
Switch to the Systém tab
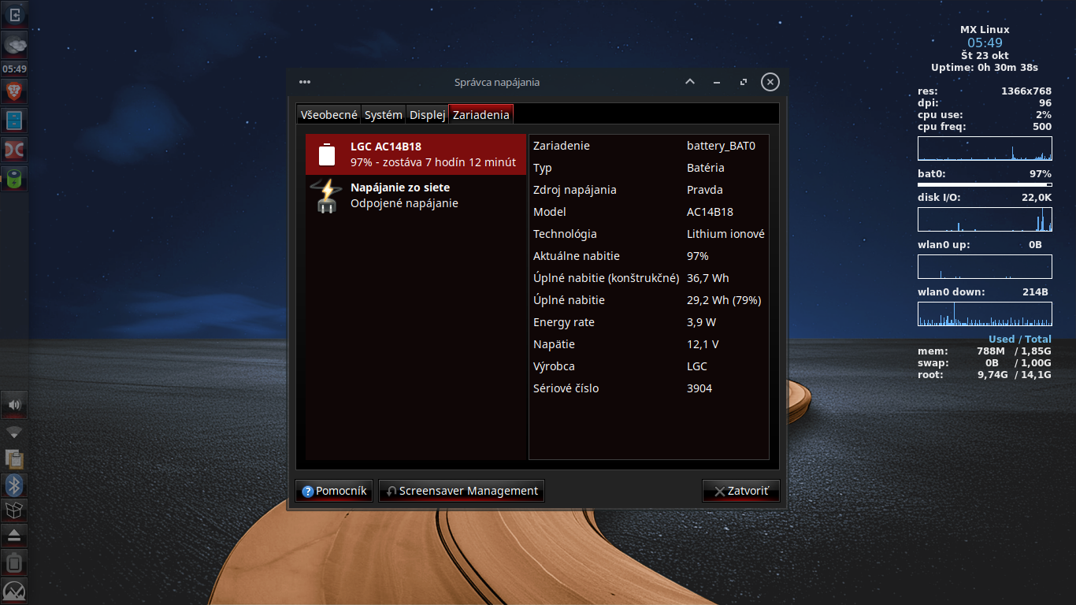(383, 114)
